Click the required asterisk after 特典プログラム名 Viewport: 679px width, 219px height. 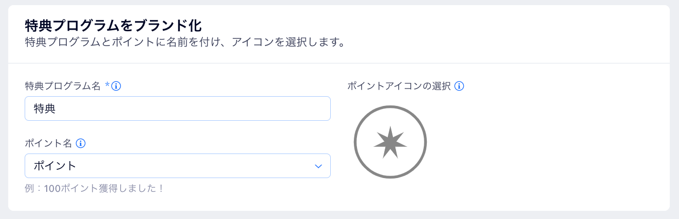(x=107, y=85)
